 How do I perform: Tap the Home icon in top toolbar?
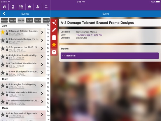click(4, 7)
